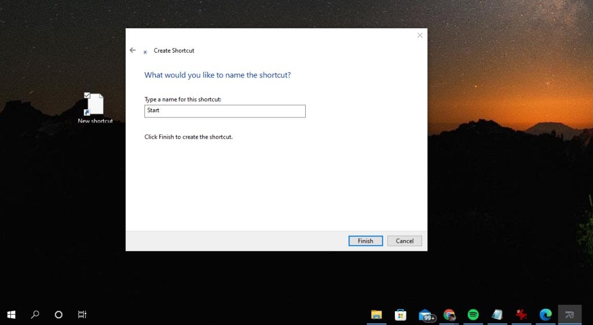Launch Microsoft Store from the taskbar
The height and width of the screenshot is (325, 593).
point(401,315)
